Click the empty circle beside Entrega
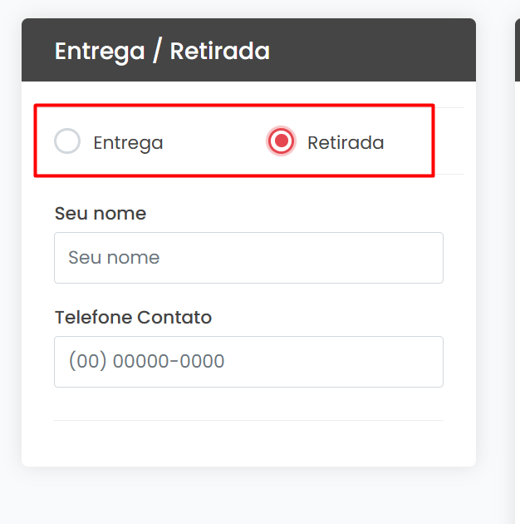This screenshot has height=524, width=520. point(67,142)
